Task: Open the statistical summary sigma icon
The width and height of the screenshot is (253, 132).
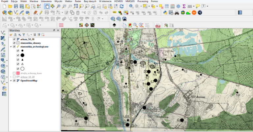Action: [184, 6]
